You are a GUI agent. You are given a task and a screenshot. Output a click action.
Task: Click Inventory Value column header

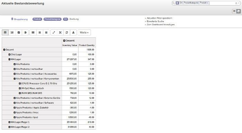coord(70,45)
